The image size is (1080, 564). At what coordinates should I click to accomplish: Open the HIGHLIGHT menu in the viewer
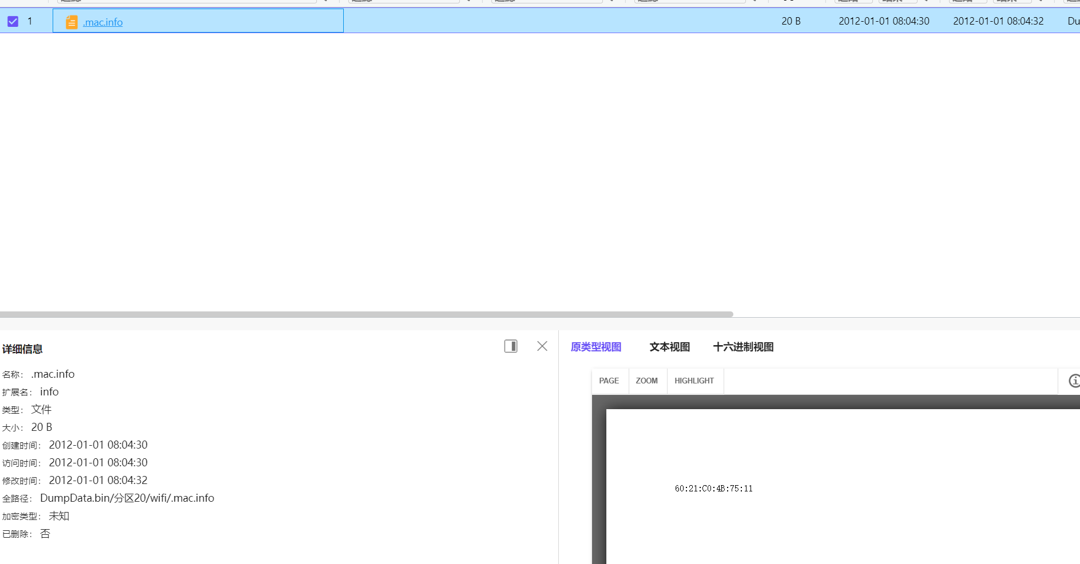pos(694,381)
